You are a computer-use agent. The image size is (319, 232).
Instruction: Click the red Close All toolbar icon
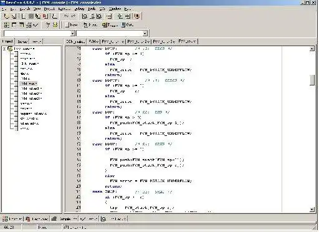coord(45,16)
